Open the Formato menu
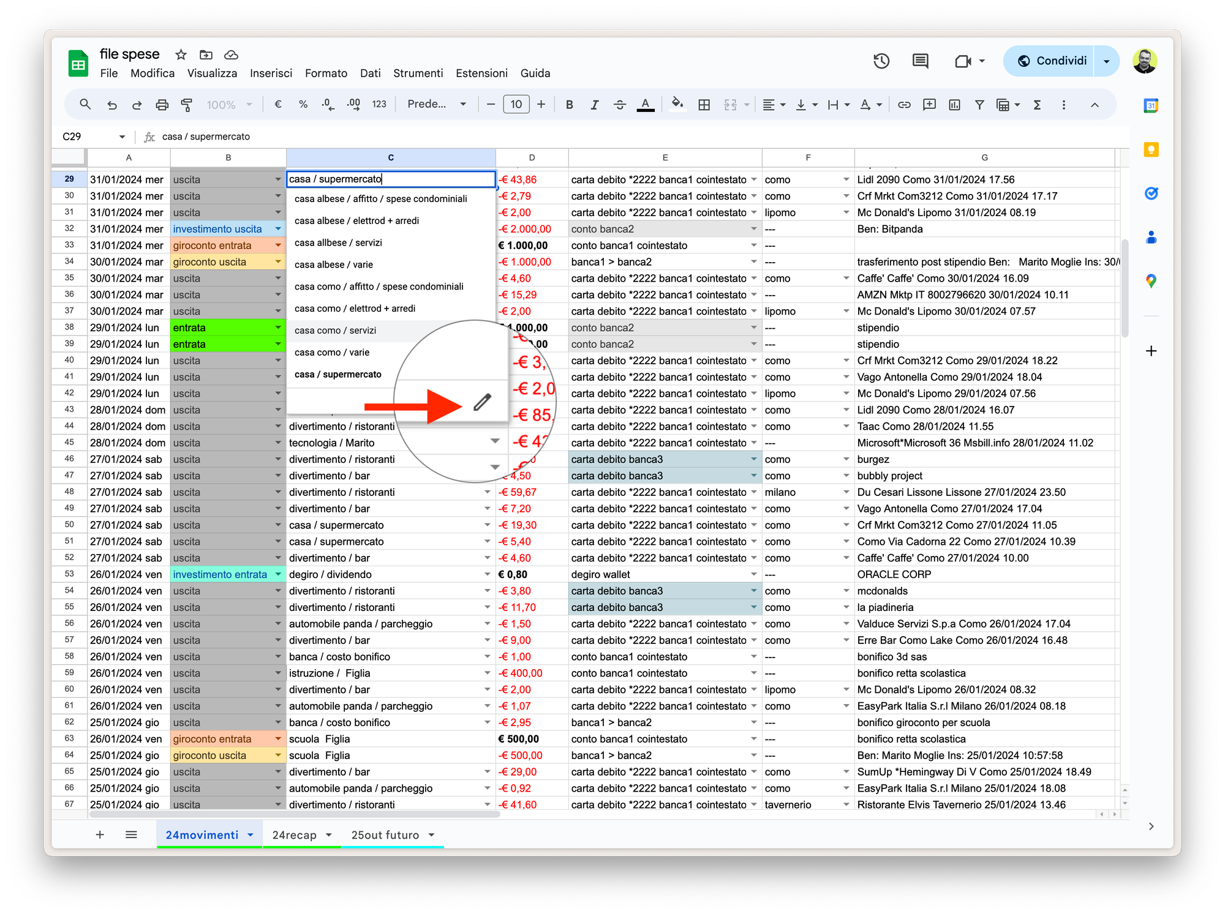This screenshot has height=914, width=1225. tap(326, 73)
